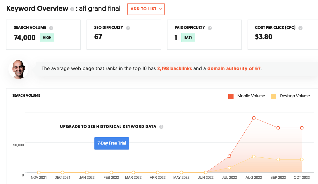This screenshot has width=318, height=184.
Task: Click help icon next to Keyword Overview title
Action: (72, 9)
